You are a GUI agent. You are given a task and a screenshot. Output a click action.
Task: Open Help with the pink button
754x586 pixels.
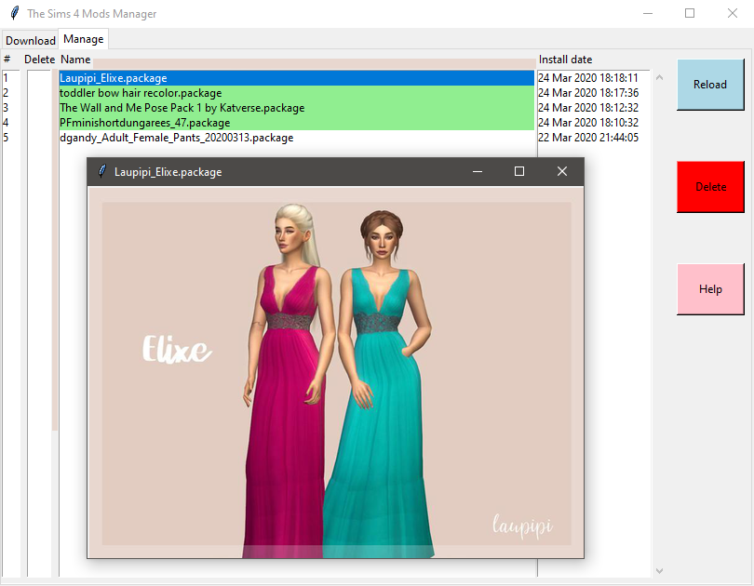pos(710,289)
